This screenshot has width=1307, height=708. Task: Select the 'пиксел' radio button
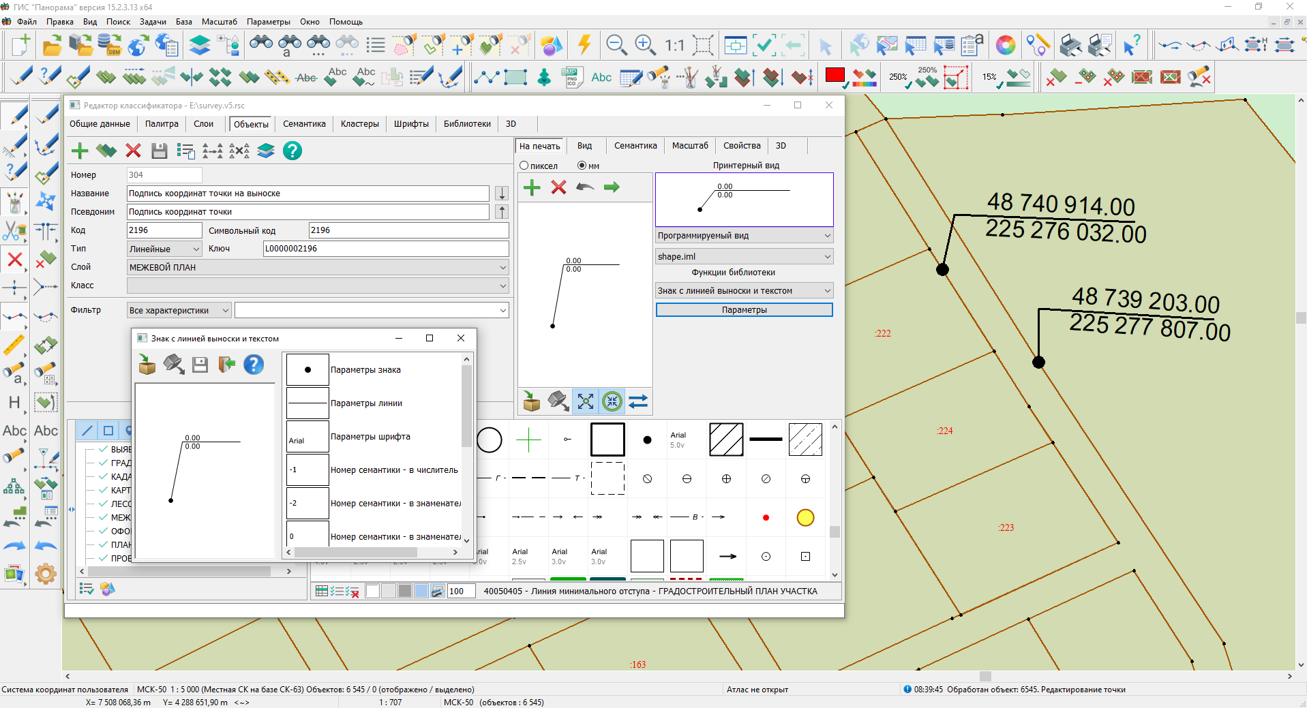(524, 166)
